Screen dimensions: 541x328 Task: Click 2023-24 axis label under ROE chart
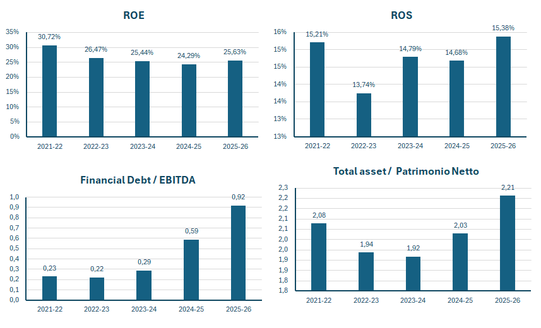click(x=143, y=146)
